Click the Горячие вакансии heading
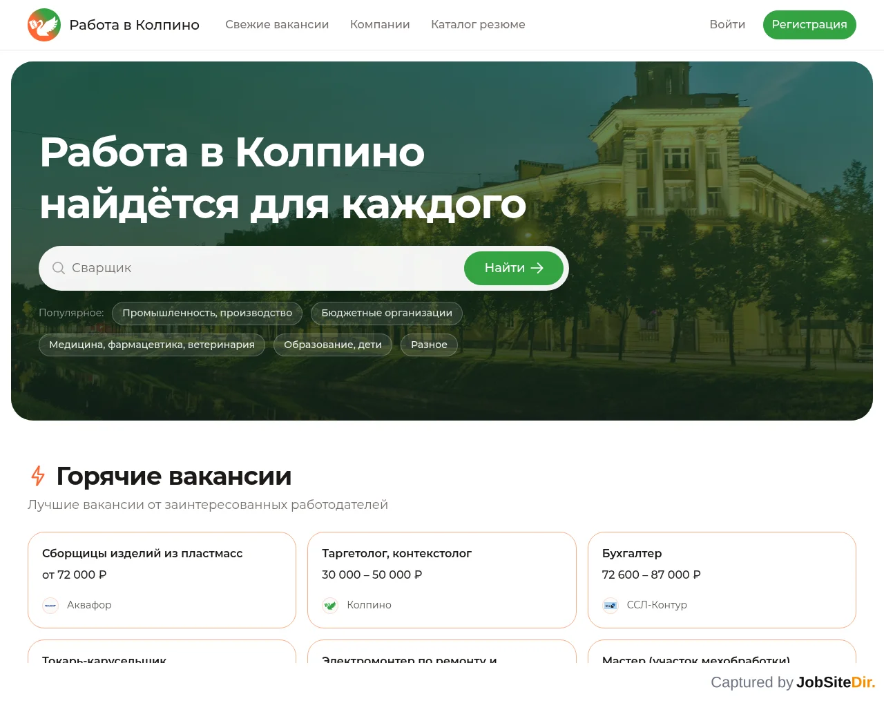884x703 pixels. 173,476
